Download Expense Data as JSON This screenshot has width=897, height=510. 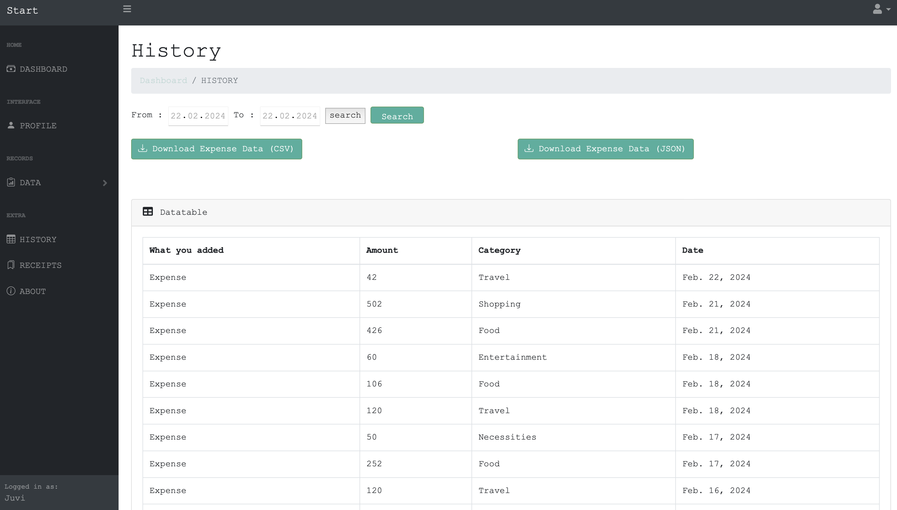[605, 149]
